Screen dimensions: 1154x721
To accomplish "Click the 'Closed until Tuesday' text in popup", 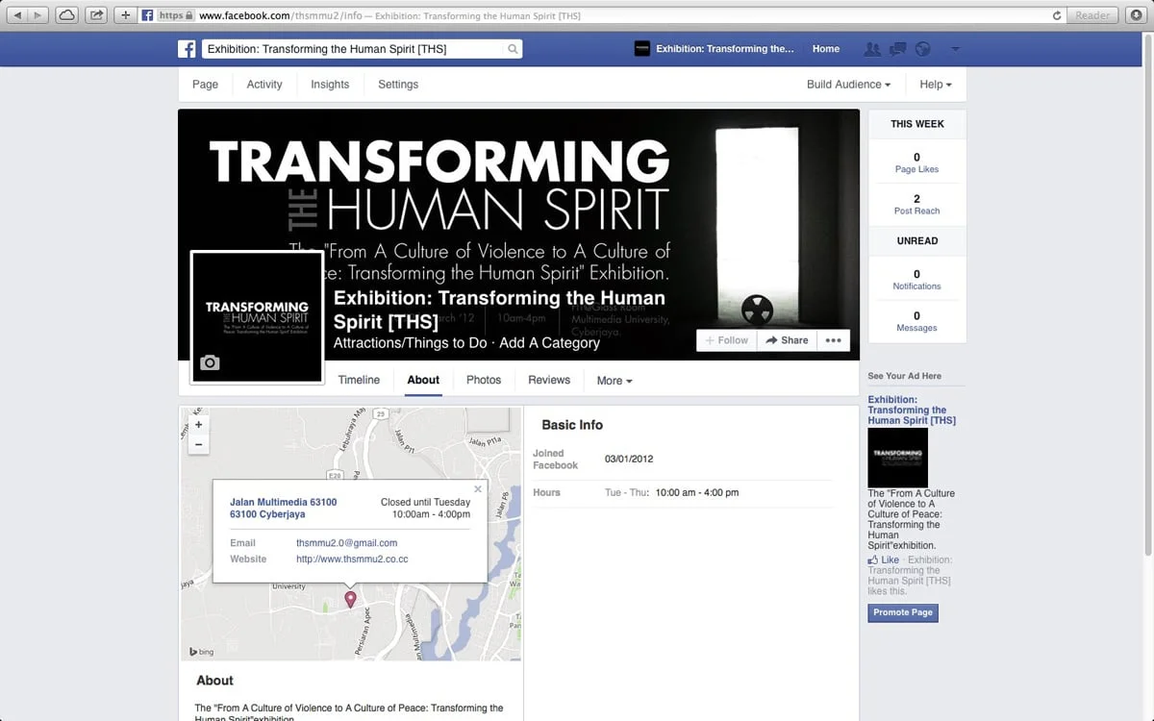I will 426,502.
